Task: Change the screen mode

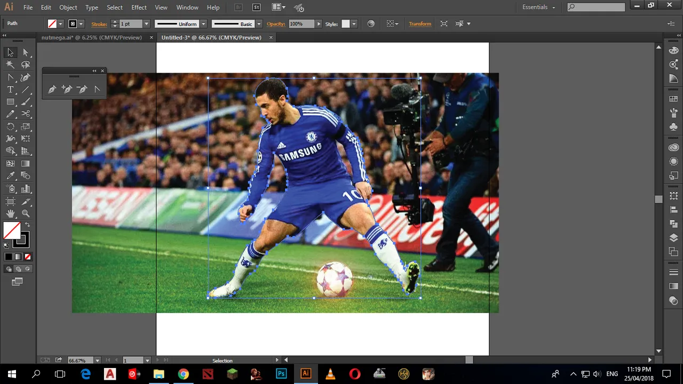Action: click(x=17, y=282)
